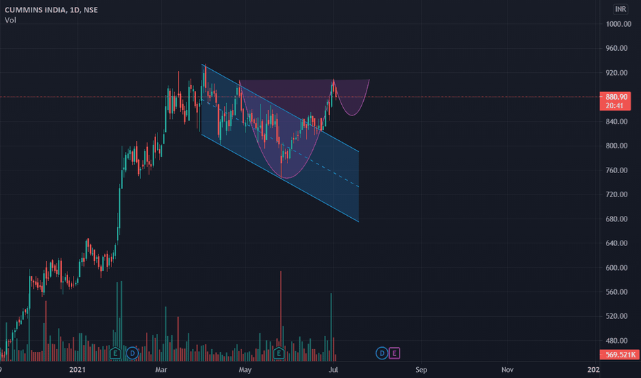Open the teal earnings E marker between 2021 and Mar

click(116, 353)
